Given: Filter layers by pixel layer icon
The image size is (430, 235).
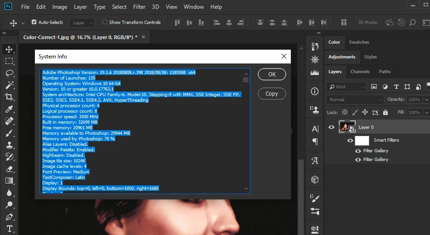Looking at the screenshot, I should pyautogui.click(x=374, y=87).
